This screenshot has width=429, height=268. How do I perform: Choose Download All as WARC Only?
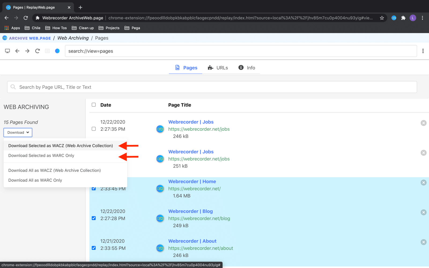point(35,180)
